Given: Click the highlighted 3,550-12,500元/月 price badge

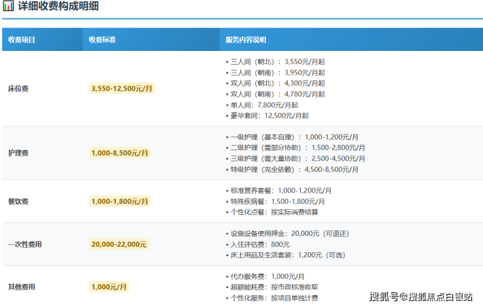Looking at the screenshot, I should click(122, 88).
